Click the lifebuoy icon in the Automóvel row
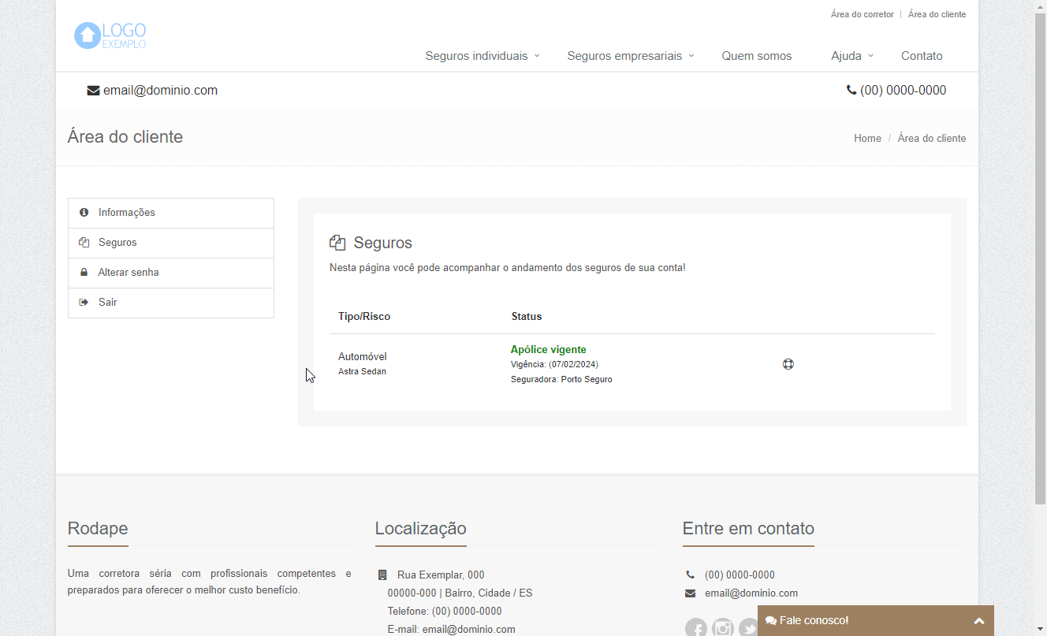This screenshot has height=636, width=1047. click(x=788, y=364)
